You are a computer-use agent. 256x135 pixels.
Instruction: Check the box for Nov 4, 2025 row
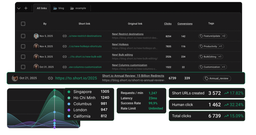23,46
